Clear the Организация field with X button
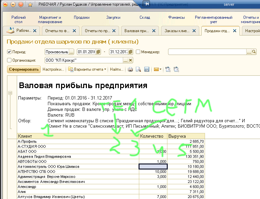Image resolution: width=260 pixels, height=199 pixels. (x=131, y=60)
